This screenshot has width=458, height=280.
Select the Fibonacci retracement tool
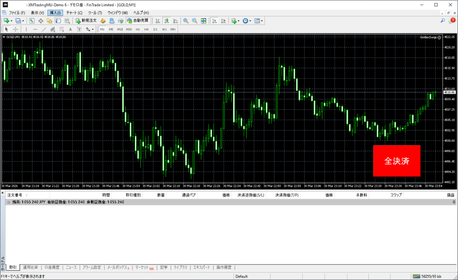click(53, 29)
